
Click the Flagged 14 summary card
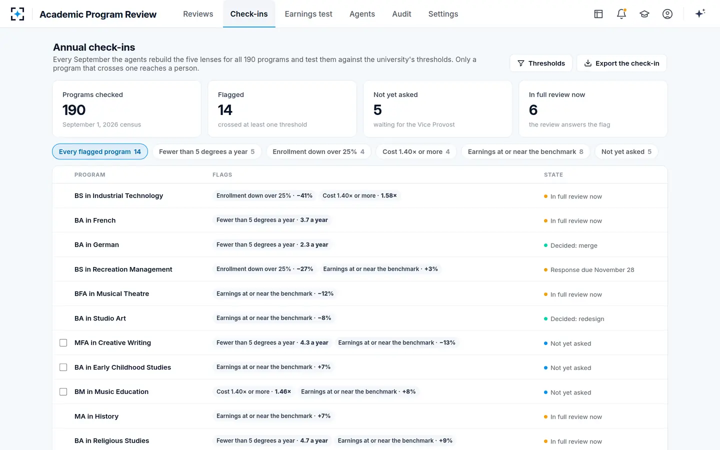click(x=282, y=109)
